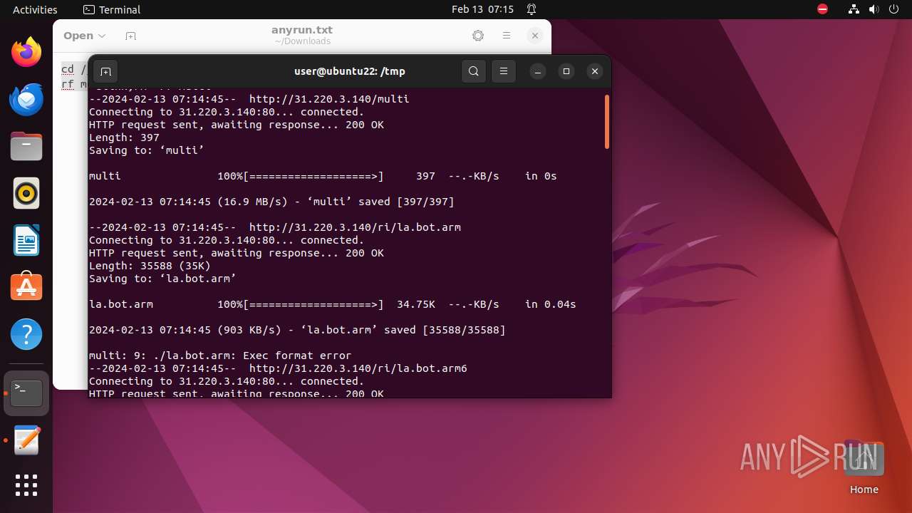Click the http://31.220.3.140/multi URL text
This screenshot has height=513, width=912.
point(329,99)
